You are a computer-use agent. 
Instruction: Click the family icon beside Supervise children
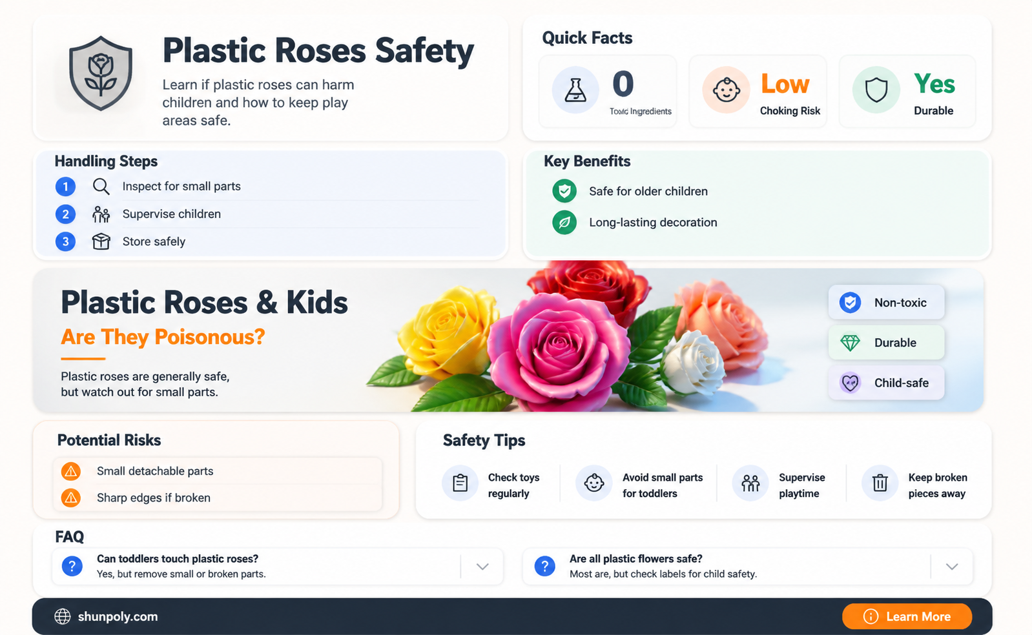coord(101,214)
